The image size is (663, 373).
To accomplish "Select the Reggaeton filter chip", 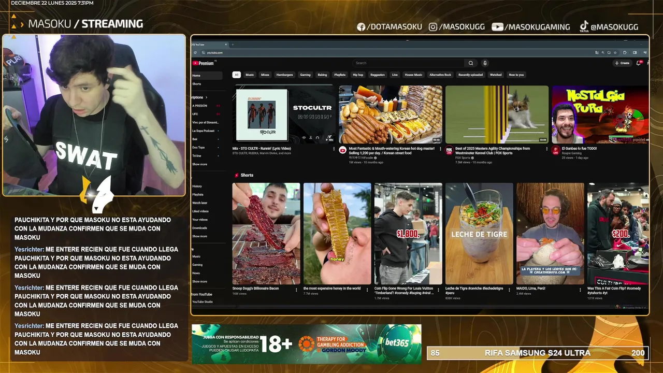I will (x=378, y=75).
